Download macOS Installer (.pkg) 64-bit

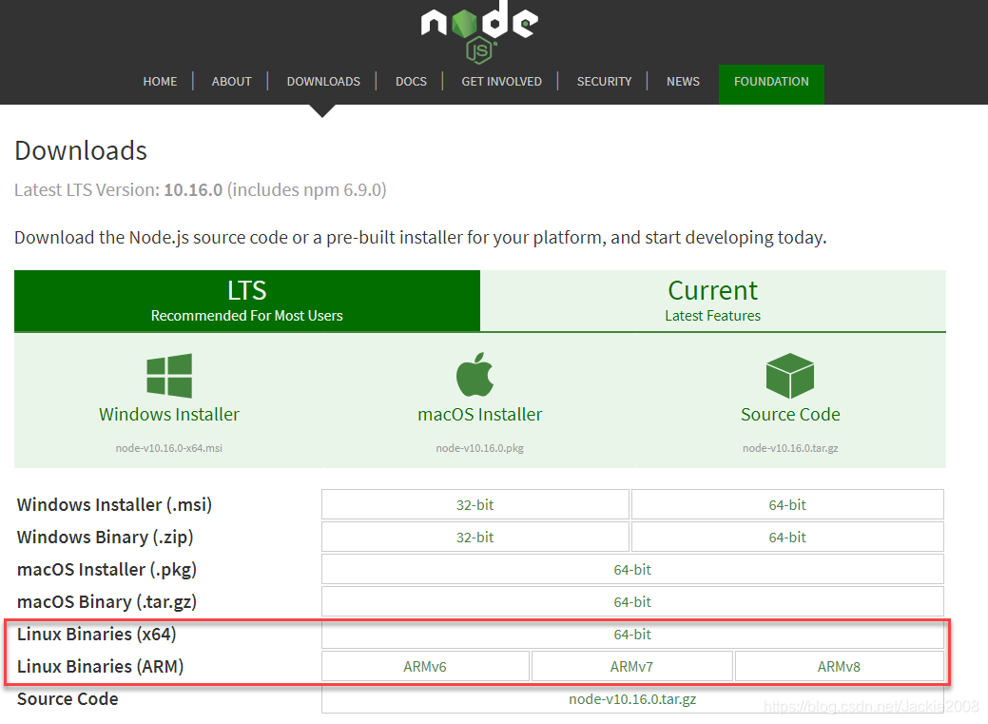(x=632, y=570)
